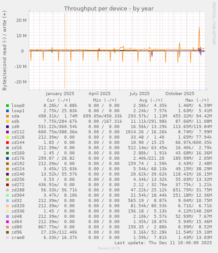Viewport: 218px width, 253px height.
Task: Click the 'Last update' timestamp text
Action: point(163,243)
